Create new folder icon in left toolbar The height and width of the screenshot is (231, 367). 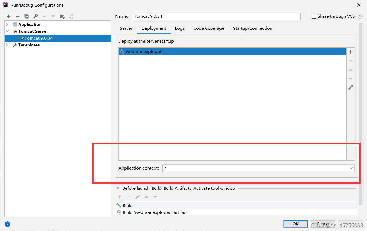coord(62,16)
